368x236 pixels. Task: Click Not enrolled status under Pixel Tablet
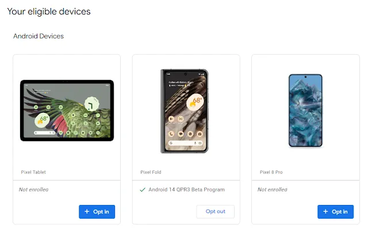pyautogui.click(x=33, y=189)
